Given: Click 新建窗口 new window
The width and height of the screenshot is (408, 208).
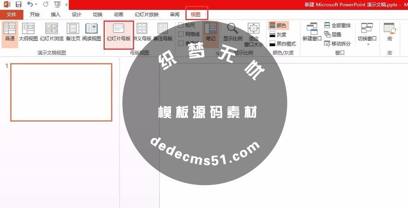Looking at the screenshot, I should pyautogui.click(x=312, y=32).
